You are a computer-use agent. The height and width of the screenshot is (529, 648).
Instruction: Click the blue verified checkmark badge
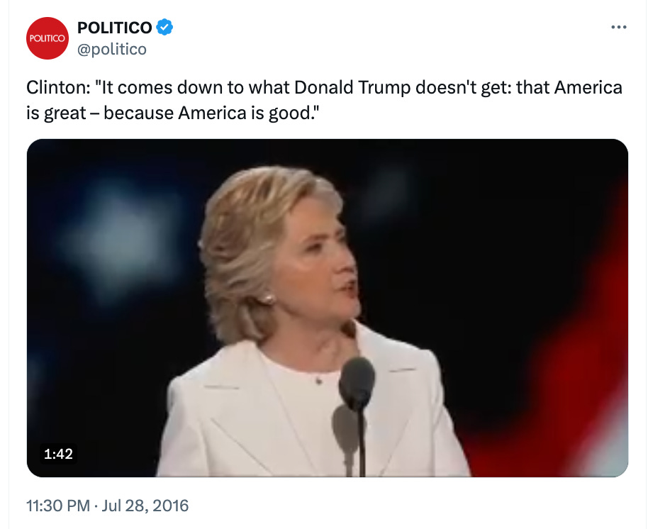pos(164,27)
